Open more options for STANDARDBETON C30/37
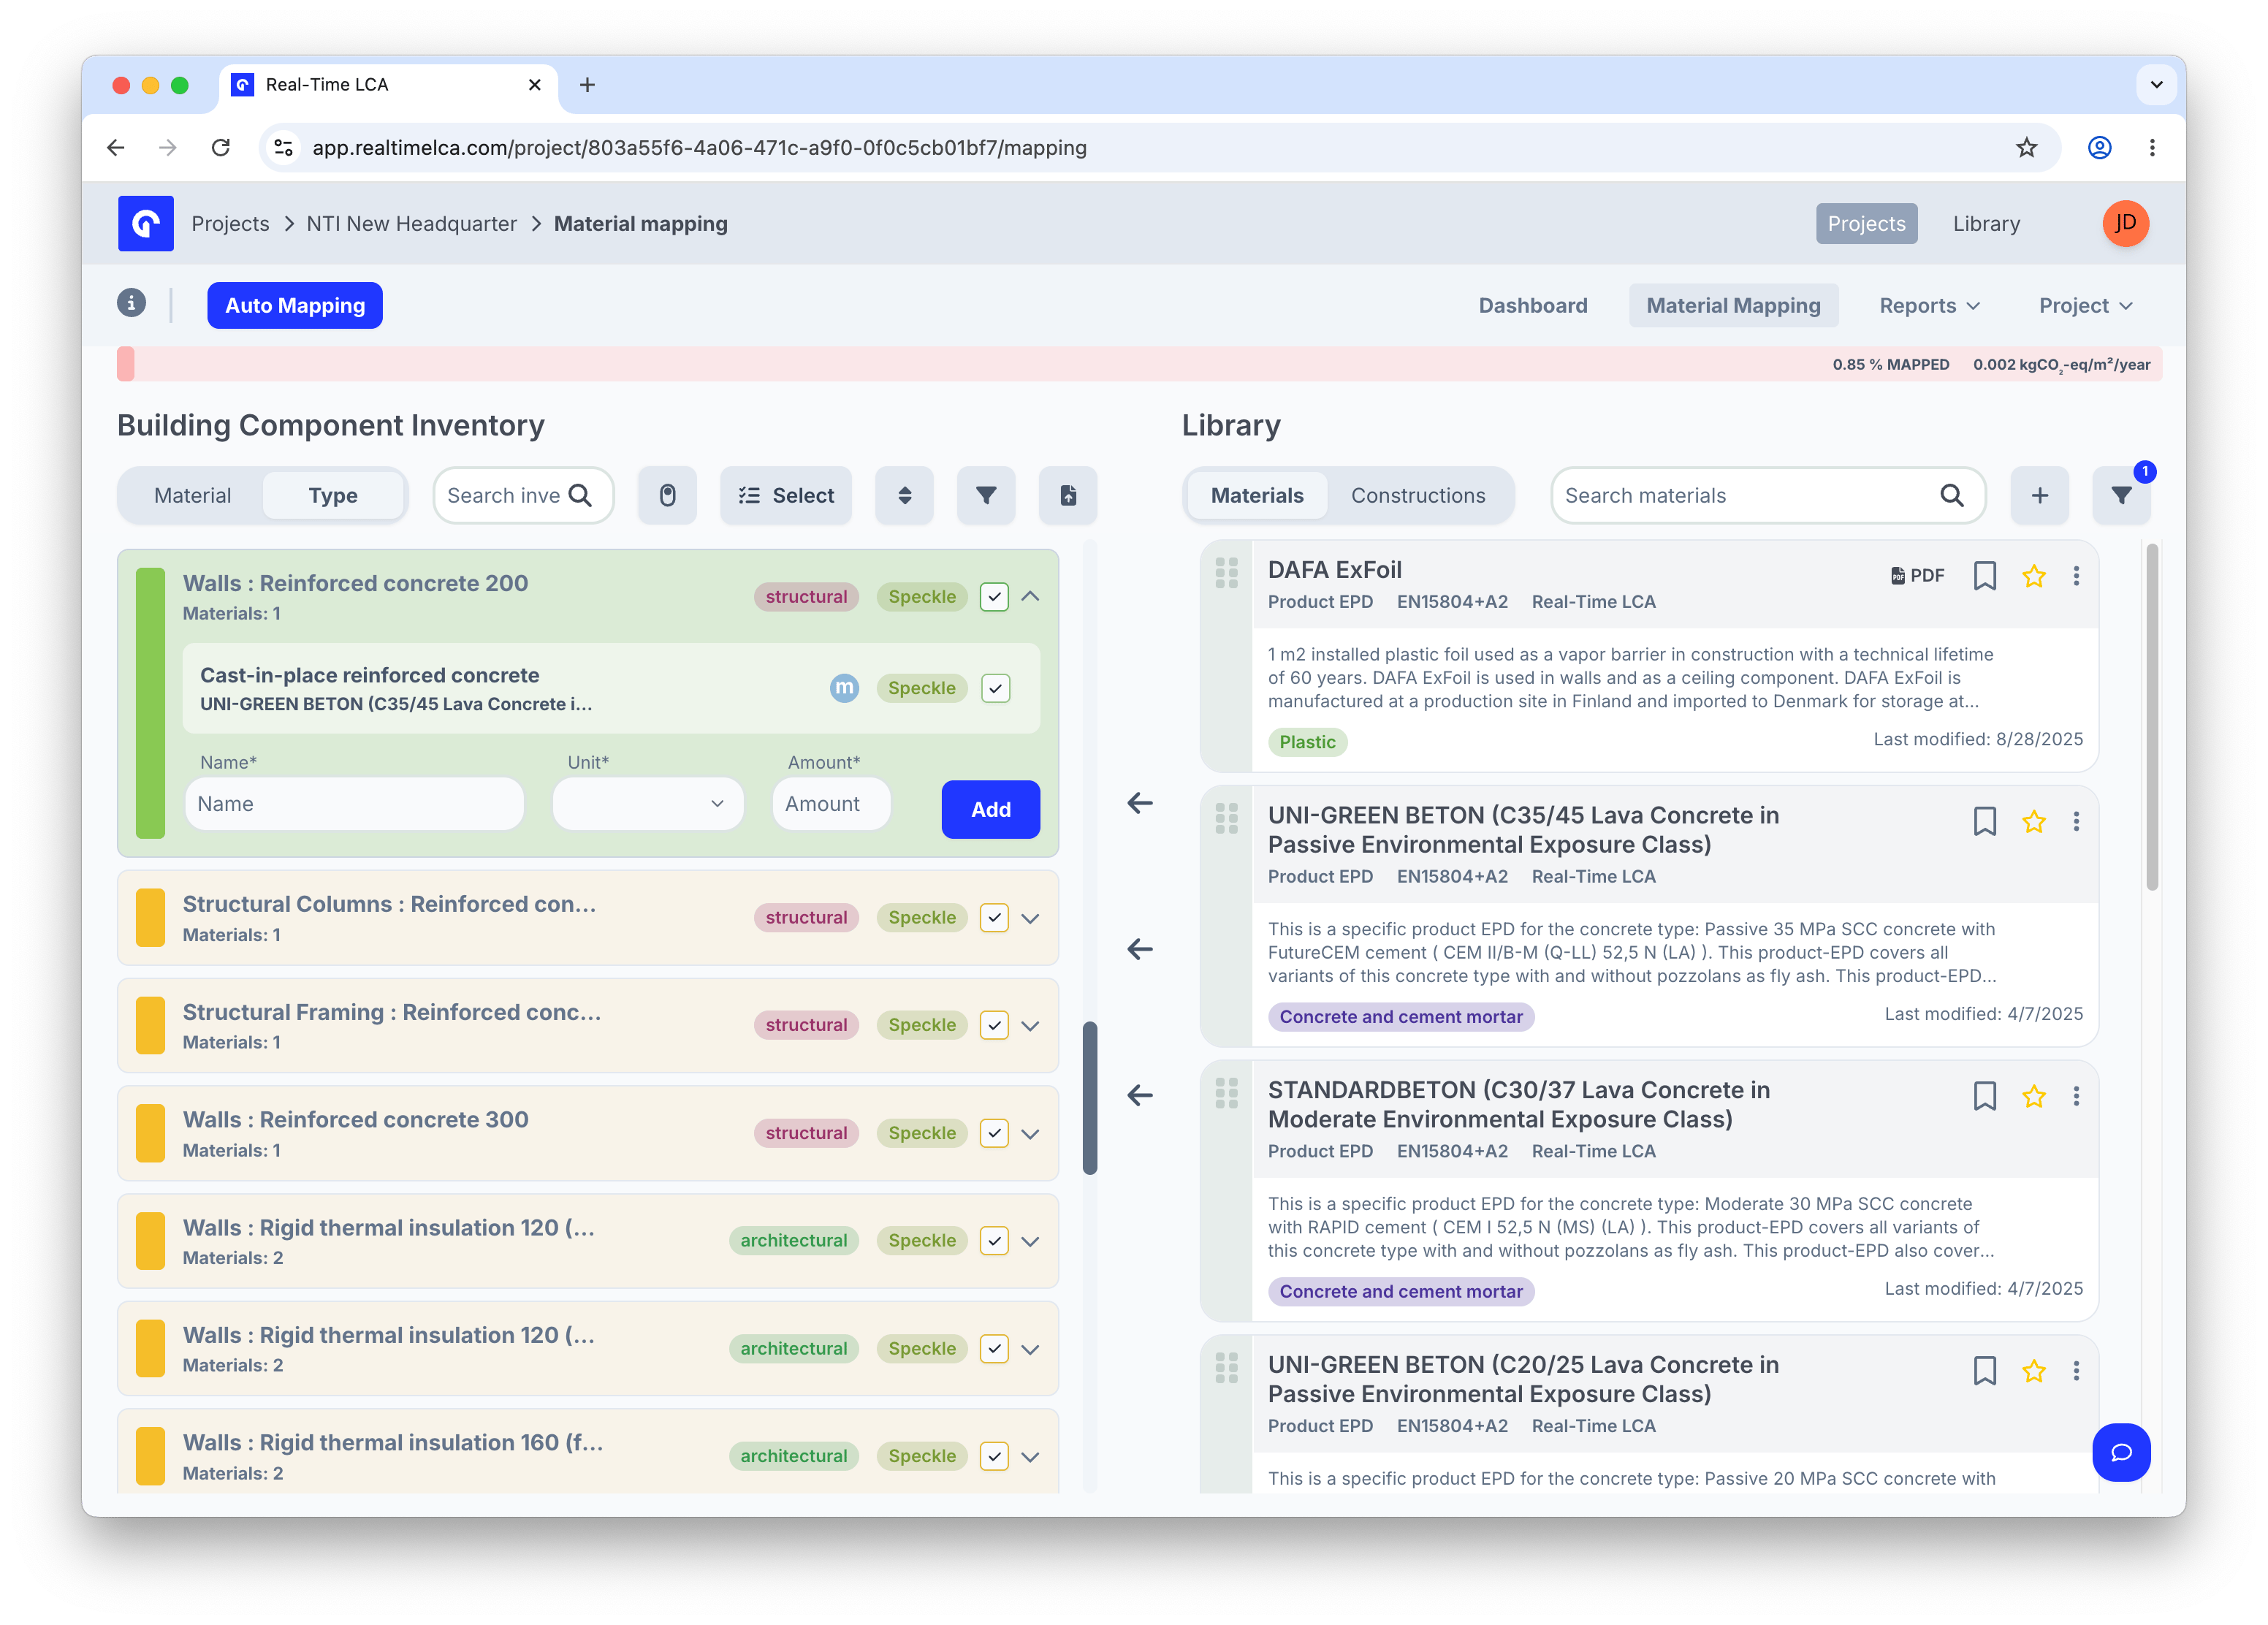The image size is (2268, 1625). point(2077,1097)
